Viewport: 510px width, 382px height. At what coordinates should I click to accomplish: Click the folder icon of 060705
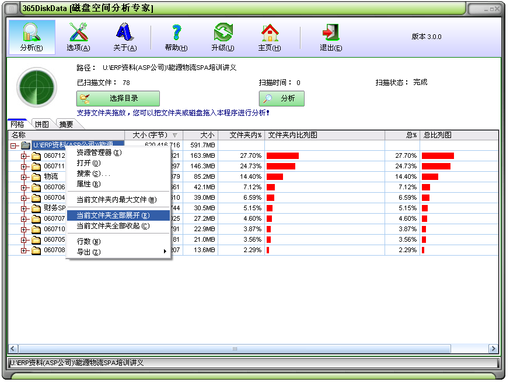[36, 240]
